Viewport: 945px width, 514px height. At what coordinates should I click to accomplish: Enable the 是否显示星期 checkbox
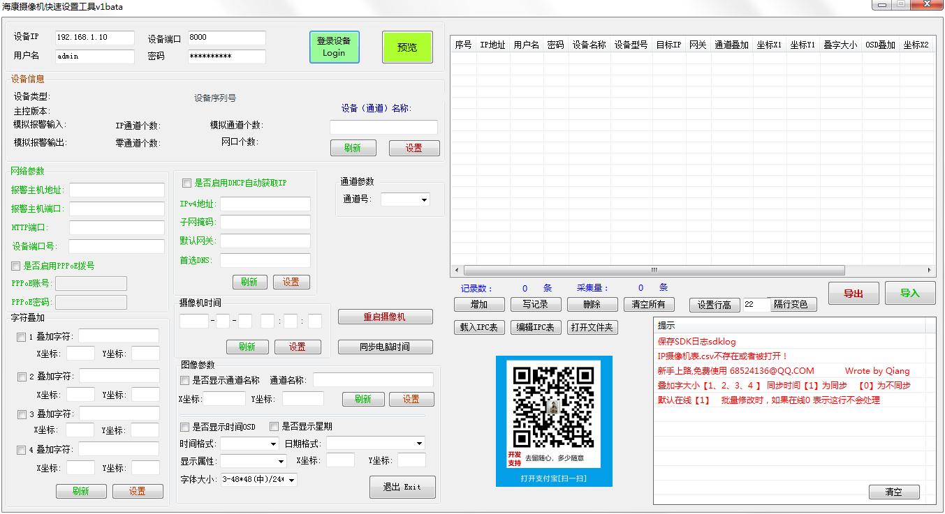click(x=274, y=427)
